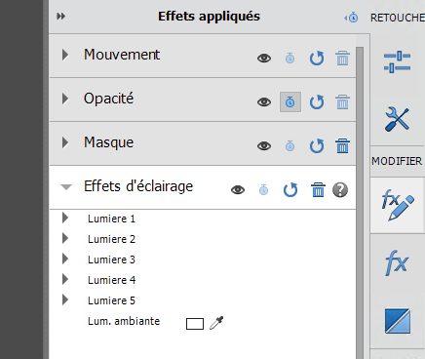Screen dimensions: 425x359
Task: Open the tools wrench and screwdriver panel
Action: coord(397,119)
